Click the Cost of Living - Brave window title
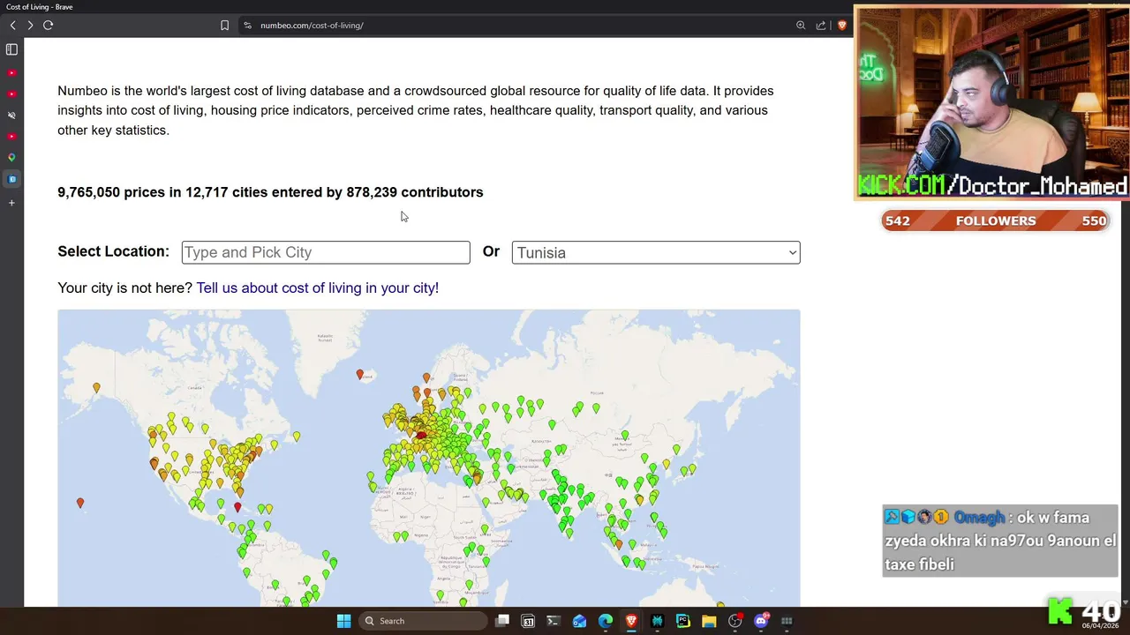1130x635 pixels. (40, 7)
